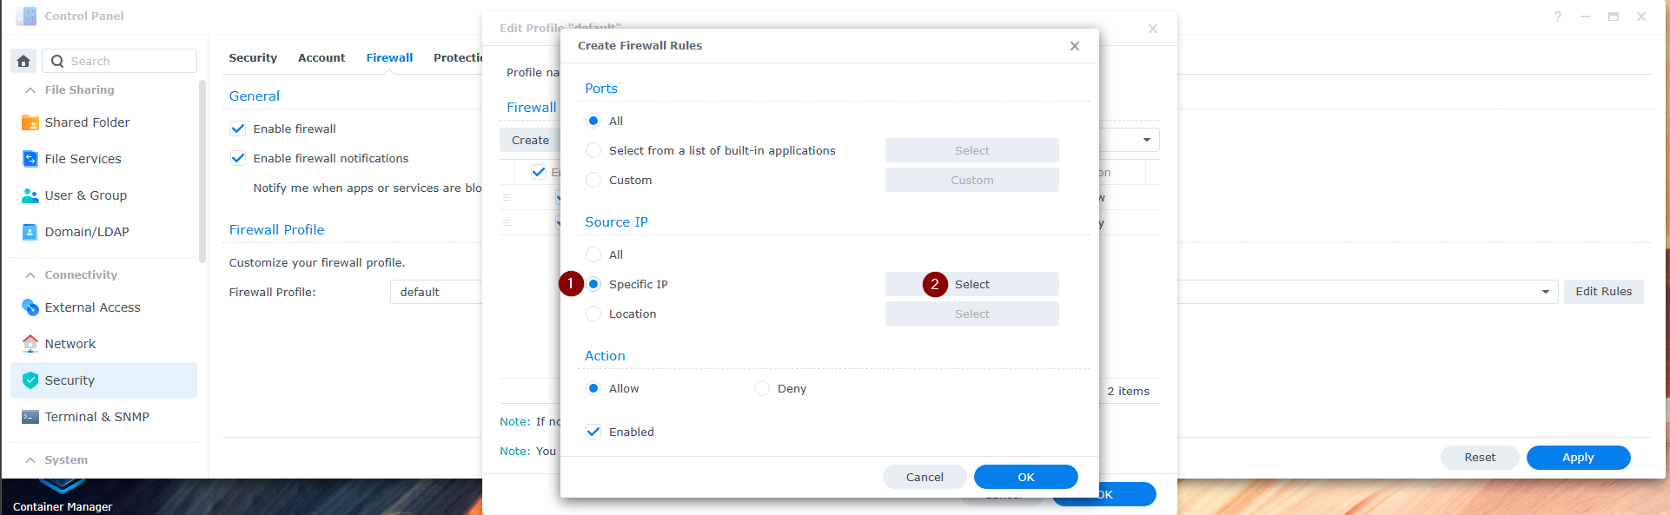Click the Network icon in sidebar
1670x515 pixels.
point(30,344)
